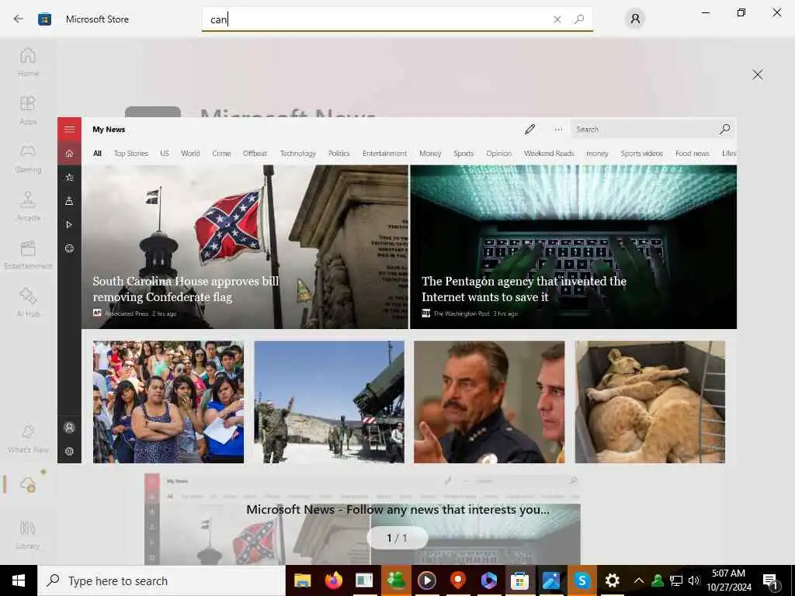Select the Crime tab
This screenshot has height=596, width=795.
tap(221, 153)
